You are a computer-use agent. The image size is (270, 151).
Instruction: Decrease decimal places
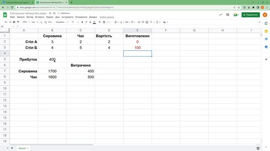pos(41,22)
